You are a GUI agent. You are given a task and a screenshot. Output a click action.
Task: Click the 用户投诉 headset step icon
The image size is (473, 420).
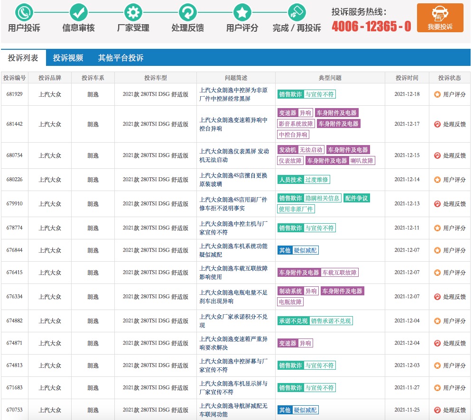(24, 12)
